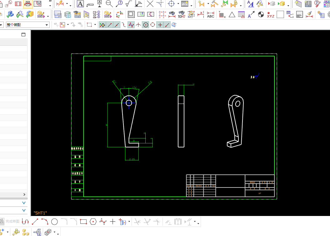Toggle Point on Curve snap option
The image size is (330, 236).
pos(167,25)
